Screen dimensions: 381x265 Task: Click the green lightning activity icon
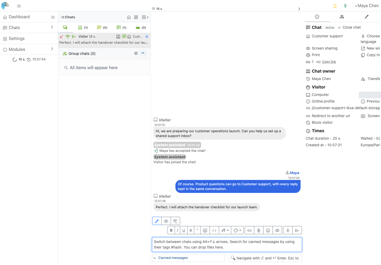345,6
